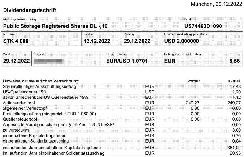
Task: Click the Wert date 29.12.2022
Action: pyautogui.click(x=16, y=61)
